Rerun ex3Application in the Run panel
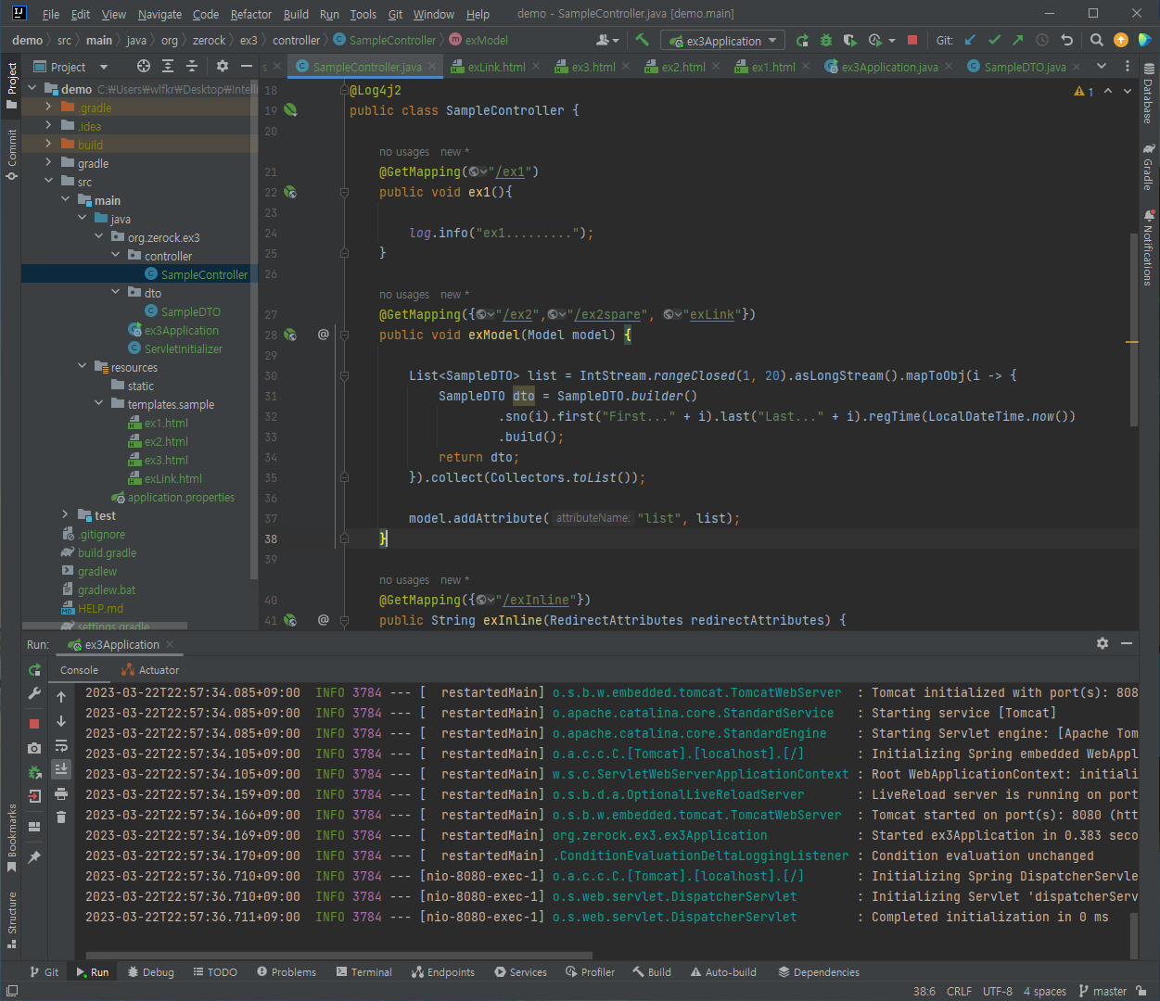Screen dimensions: 1160x1001 click(34, 669)
